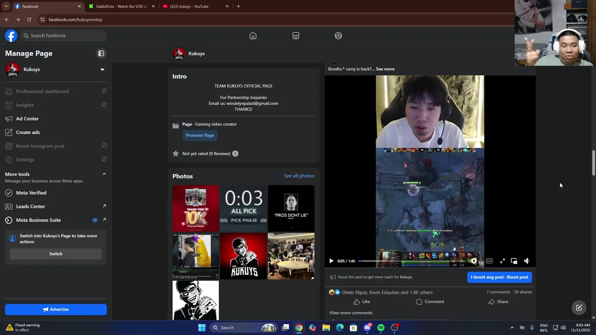596x335 pixels.
Task: Open Settings in the Manage Page sidebar
Action: tap(56, 160)
